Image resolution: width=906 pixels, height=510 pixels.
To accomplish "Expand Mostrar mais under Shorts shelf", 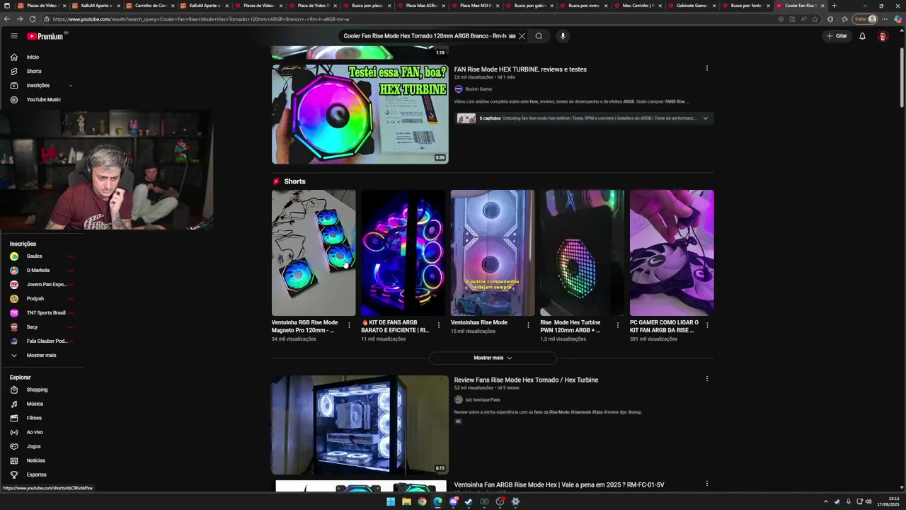I will tap(493, 358).
